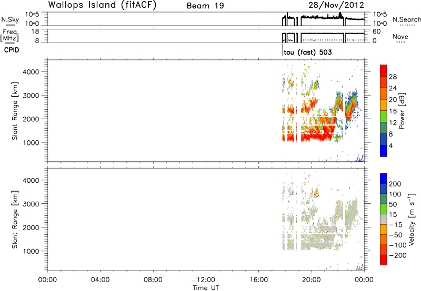The width and height of the screenshot is (421, 291).
Task: Click the Time UT axis label
Action: [206, 288]
